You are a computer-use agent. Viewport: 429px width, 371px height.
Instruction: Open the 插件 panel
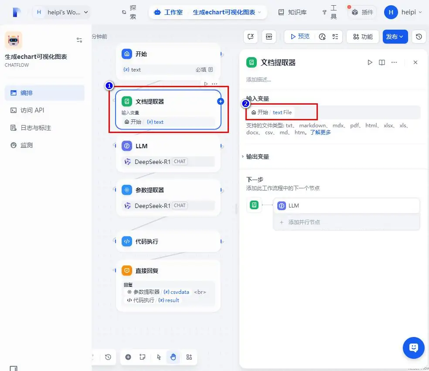coord(361,12)
